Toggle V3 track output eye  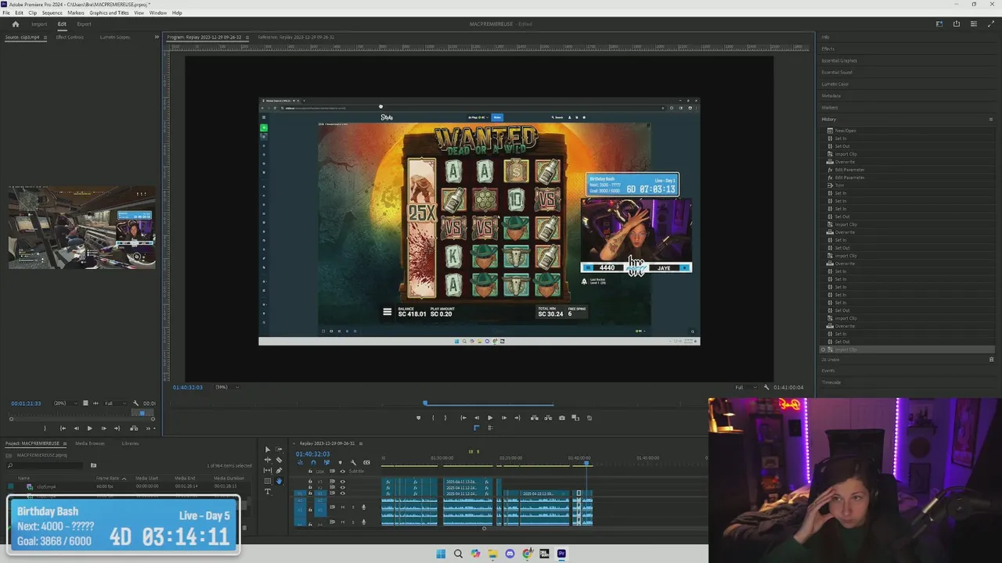tap(342, 481)
